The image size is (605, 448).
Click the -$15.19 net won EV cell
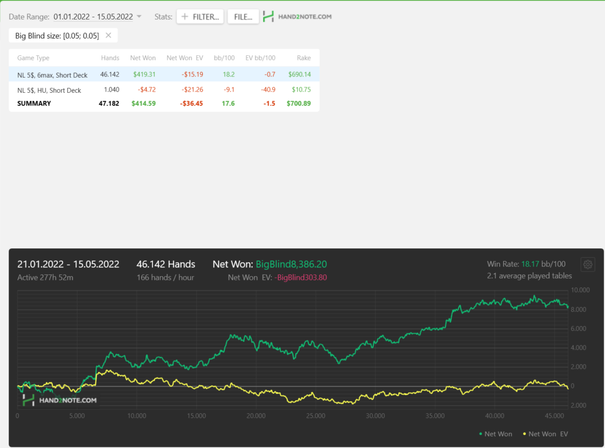pos(192,74)
